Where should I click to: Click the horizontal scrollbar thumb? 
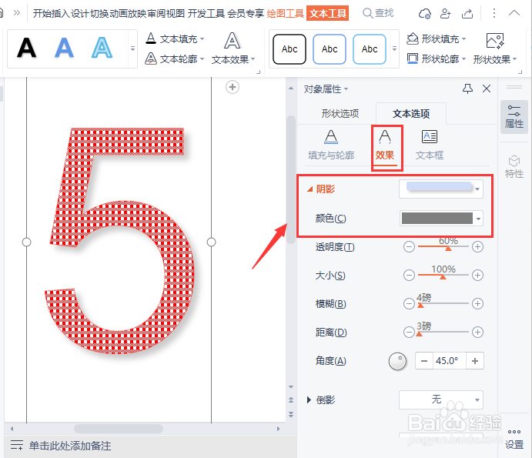119,429
